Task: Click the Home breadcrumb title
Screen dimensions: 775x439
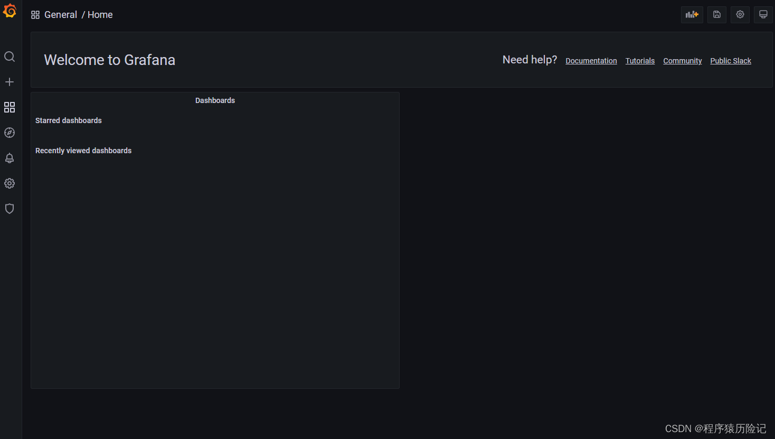Action: [x=100, y=15]
